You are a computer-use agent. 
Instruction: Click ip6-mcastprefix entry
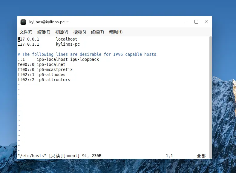click(x=55, y=69)
